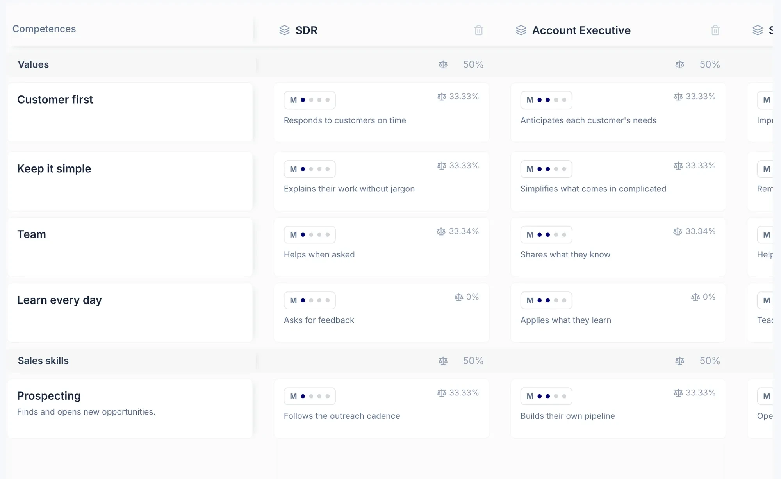The height and width of the screenshot is (479, 781).
Task: Delete the SDR level with trash icon
Action: coord(478,30)
